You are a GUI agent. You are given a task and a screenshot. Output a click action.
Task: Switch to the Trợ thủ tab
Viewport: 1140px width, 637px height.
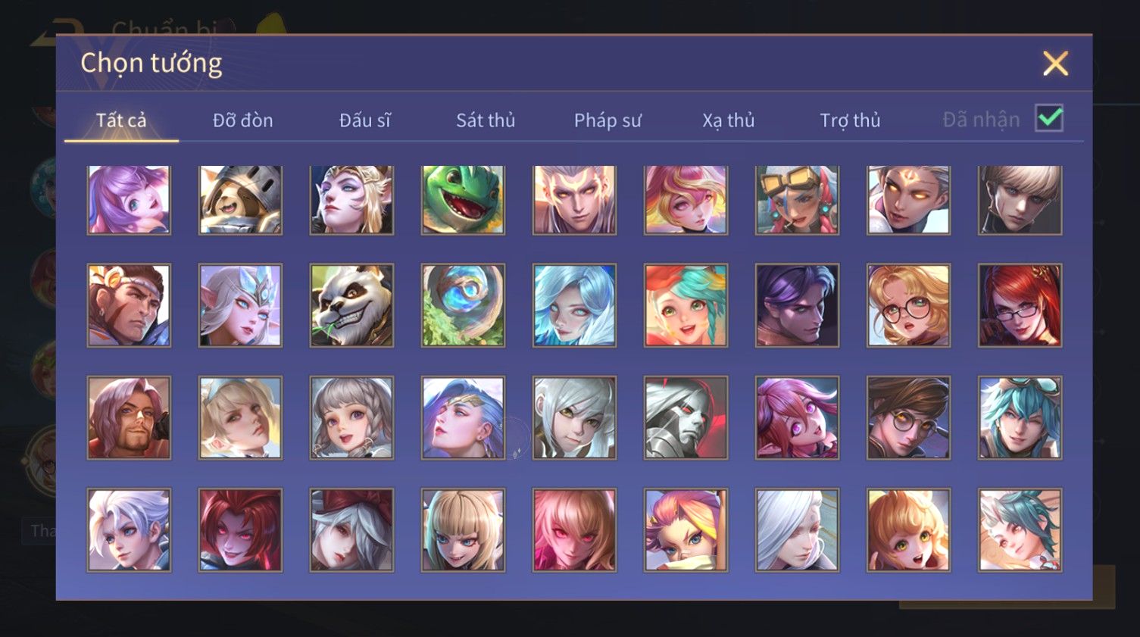point(850,120)
